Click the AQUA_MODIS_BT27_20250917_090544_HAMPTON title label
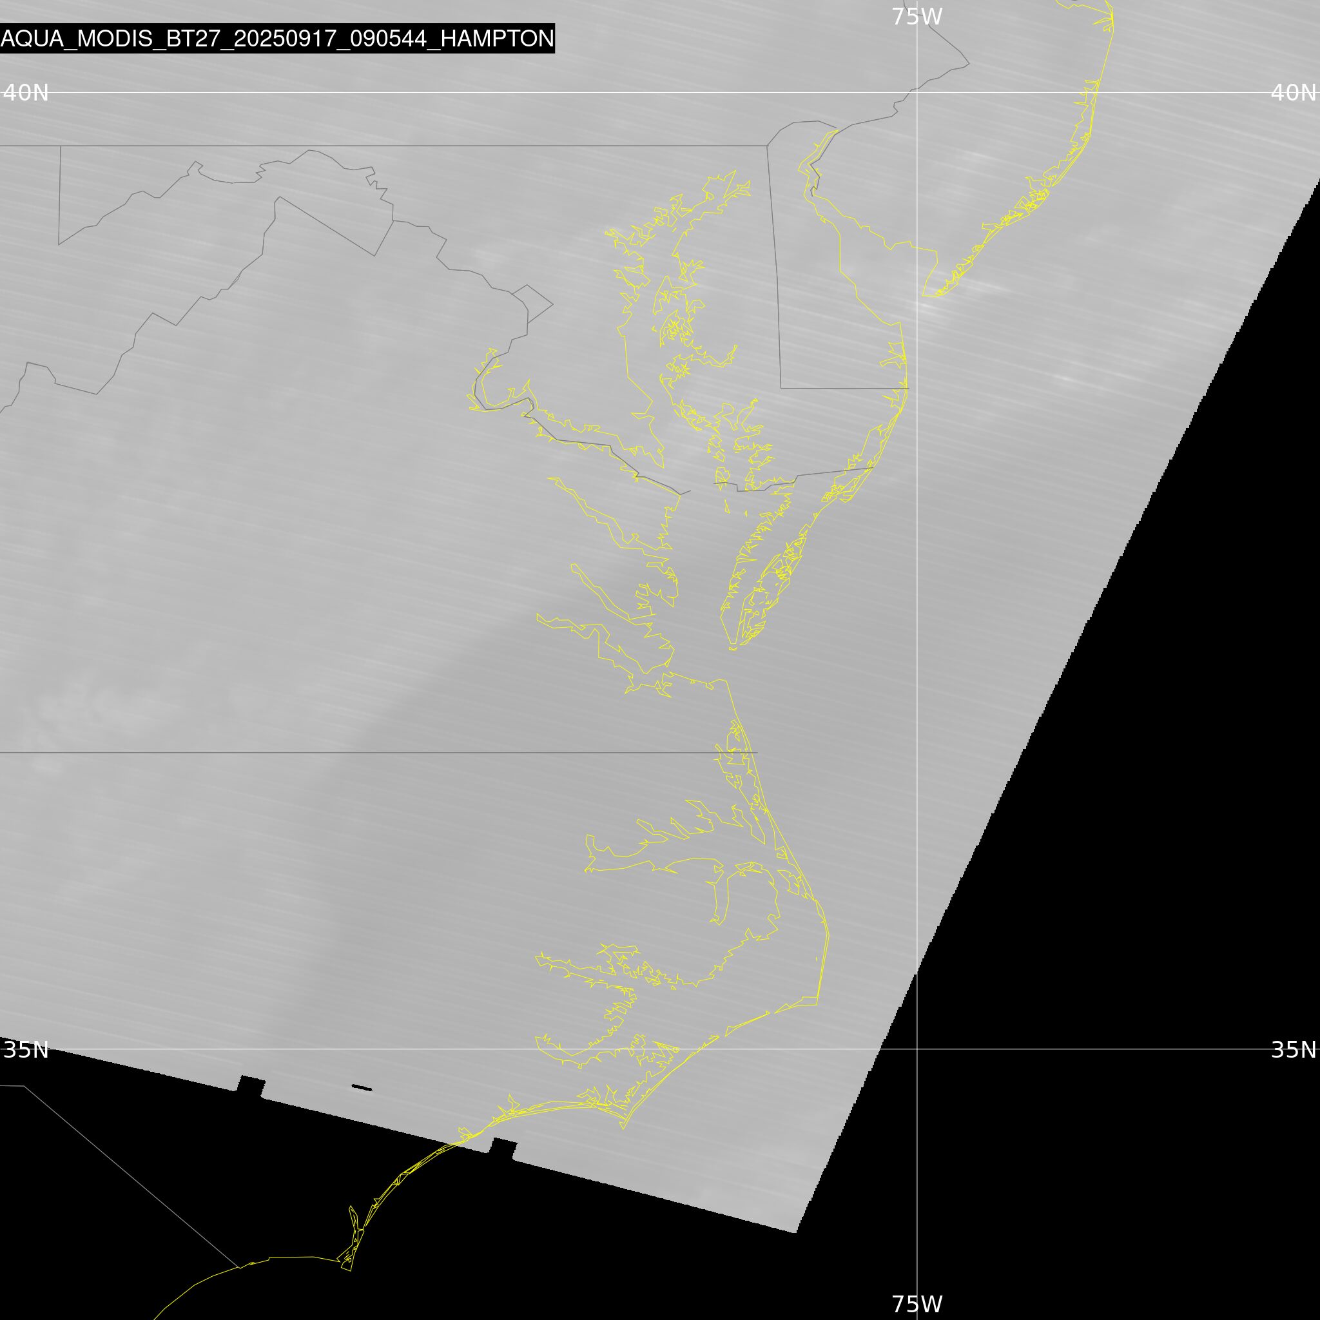The image size is (1320, 1320). pos(277,38)
